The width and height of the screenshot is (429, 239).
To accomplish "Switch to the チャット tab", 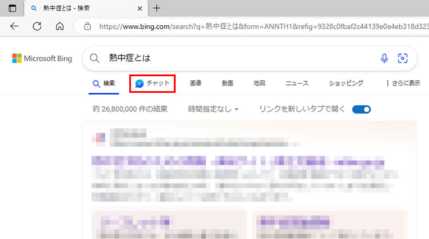I will (152, 83).
